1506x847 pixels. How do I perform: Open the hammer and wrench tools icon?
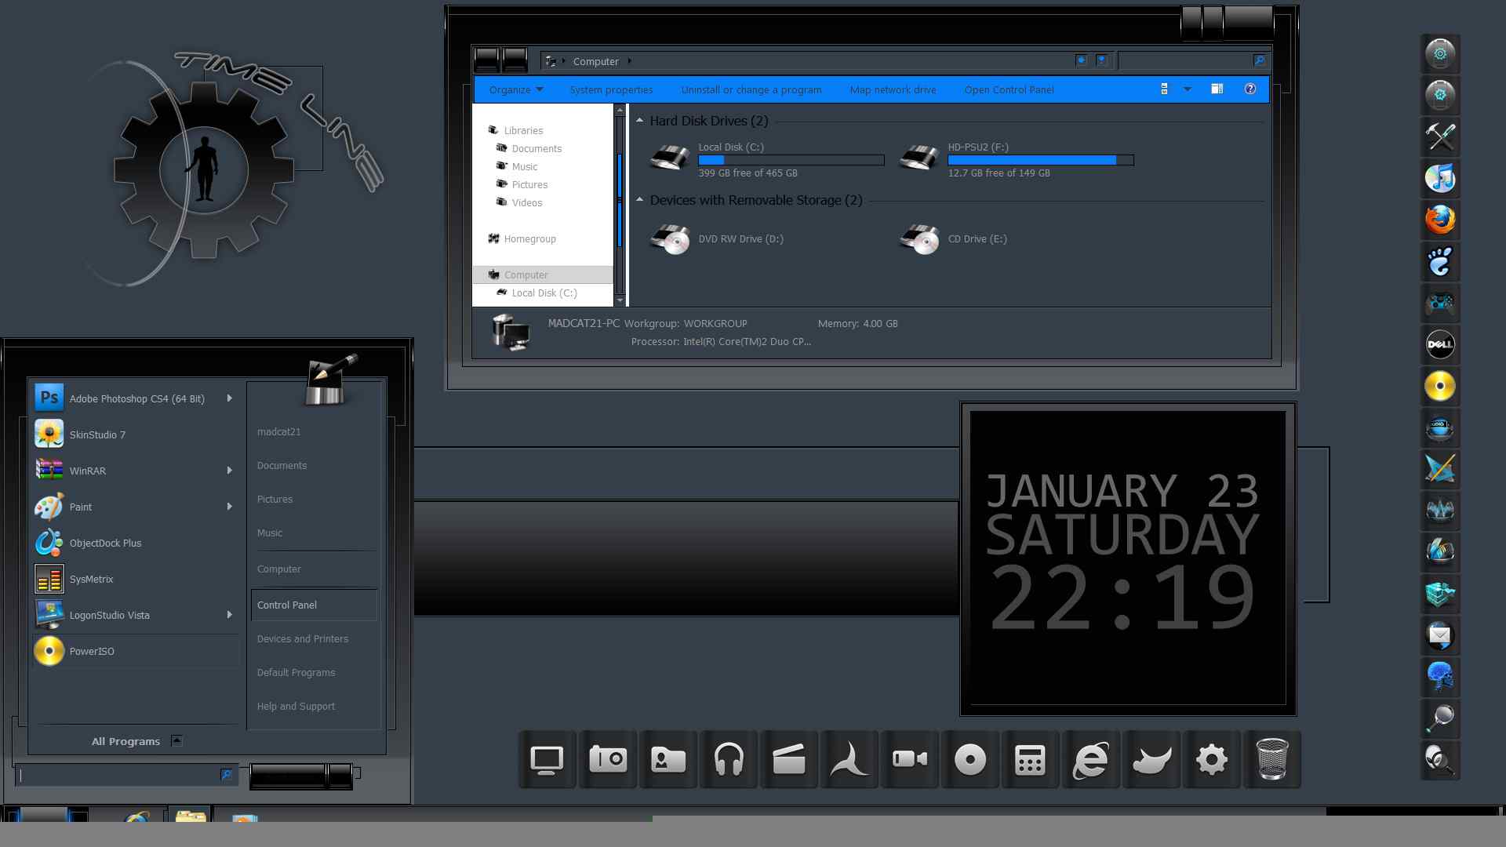(x=1440, y=136)
